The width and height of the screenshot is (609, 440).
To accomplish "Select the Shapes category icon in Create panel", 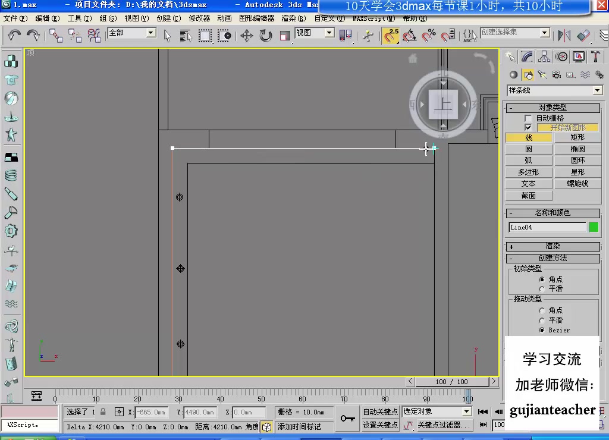I will (528, 74).
